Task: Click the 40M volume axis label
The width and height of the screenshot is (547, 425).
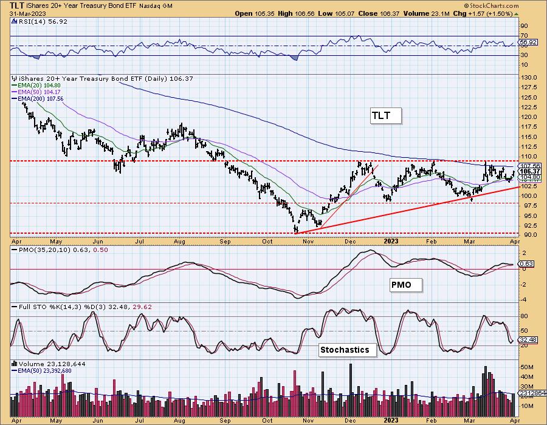Action: 527,377
